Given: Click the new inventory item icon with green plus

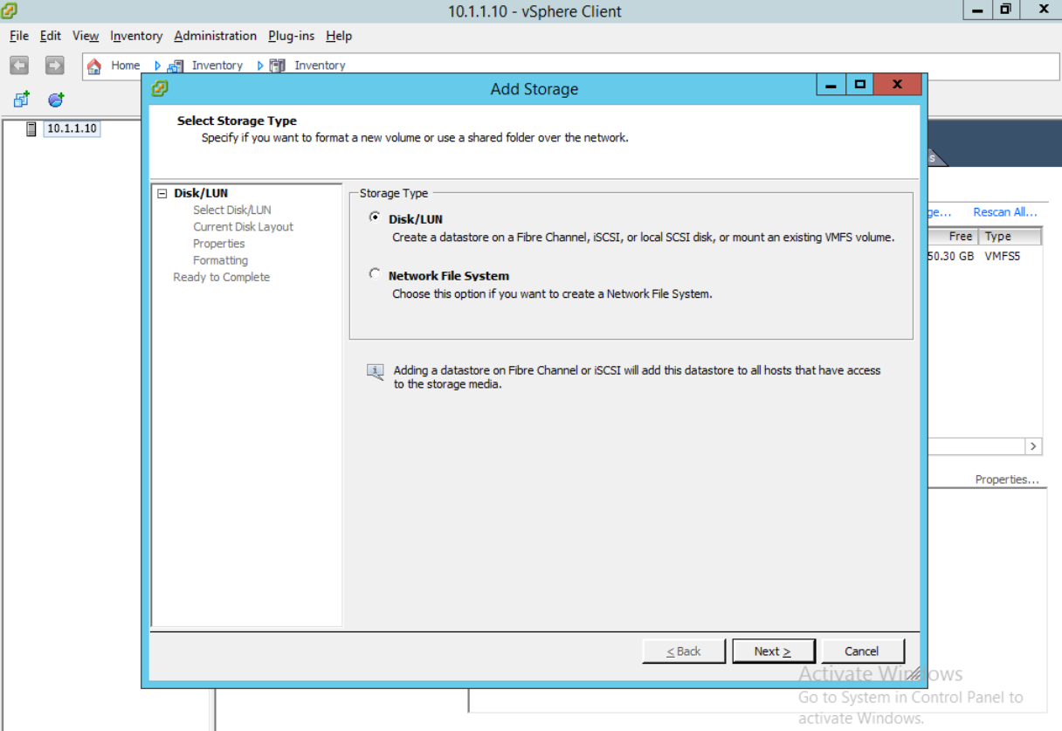Looking at the screenshot, I should pos(19,99).
